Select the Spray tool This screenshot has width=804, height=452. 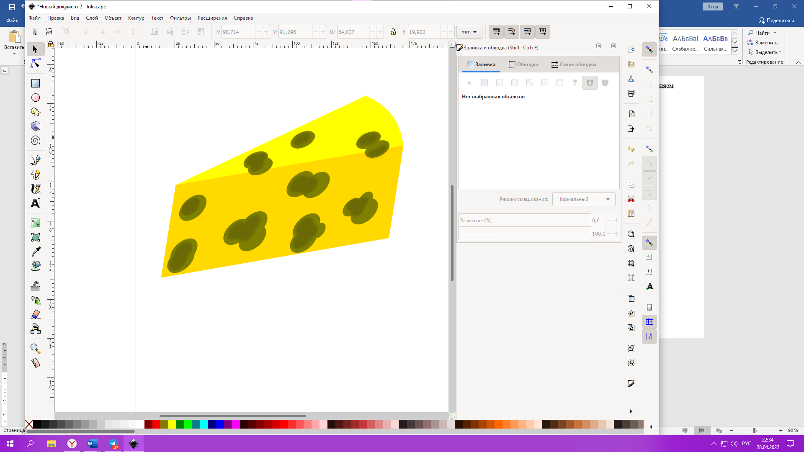click(x=36, y=300)
